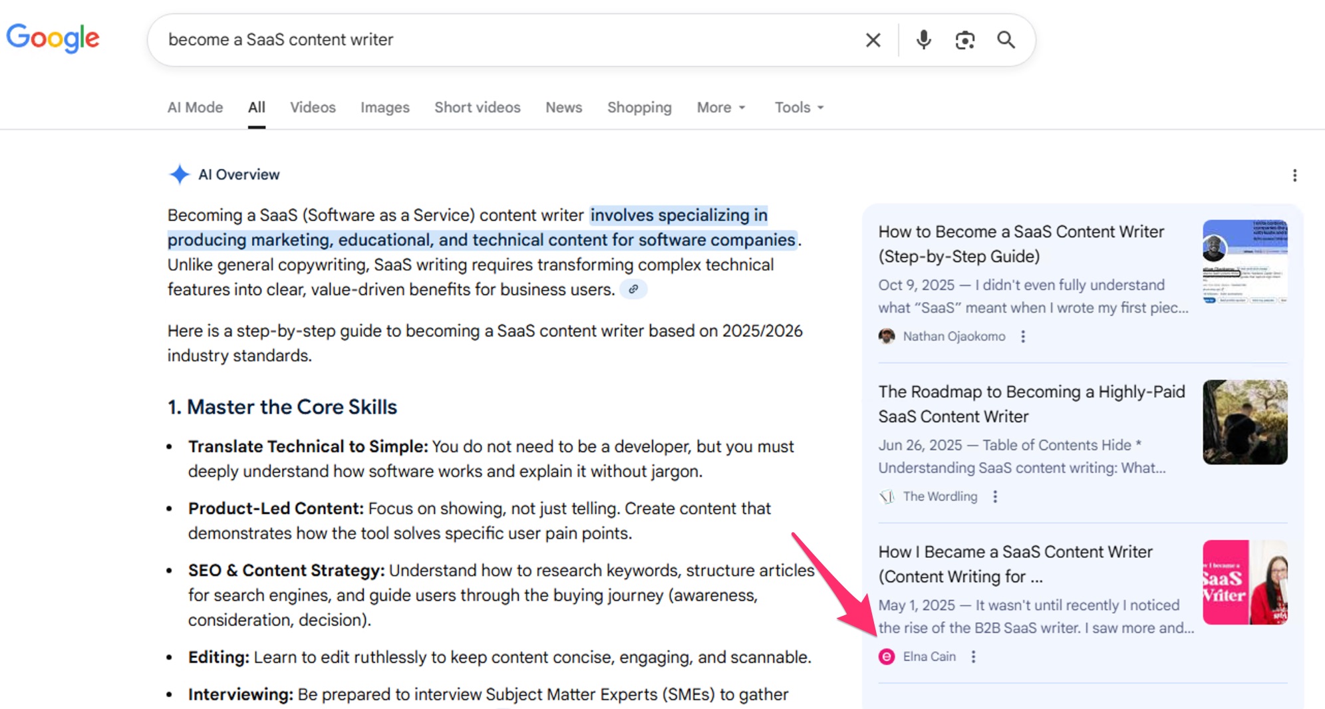Select the Short videos tab

coord(477,108)
